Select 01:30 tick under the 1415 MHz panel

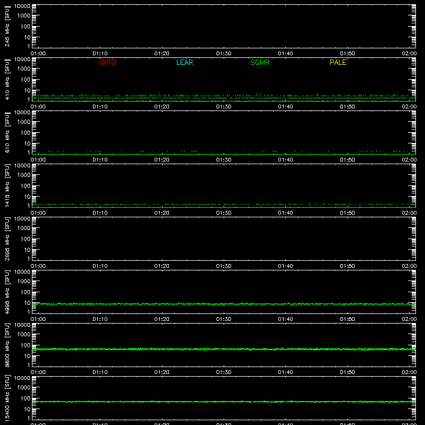click(x=224, y=213)
